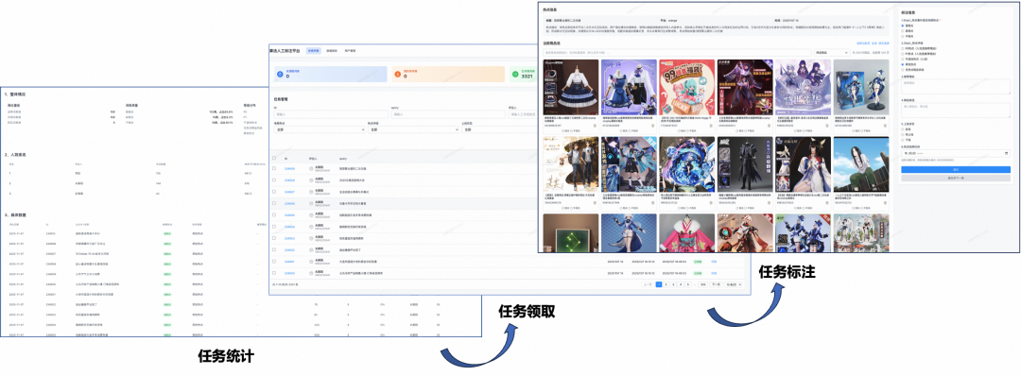The image size is (1021, 376).
Task: Select third Step1 relevance radio option
Action: tap(903, 36)
